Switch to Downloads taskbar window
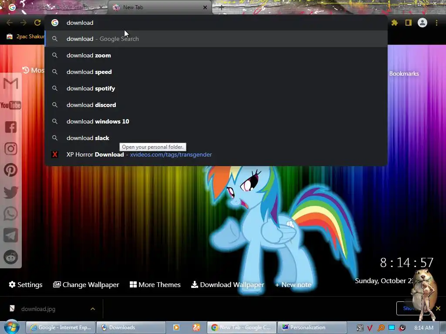The height and width of the screenshot is (334, 446). click(x=131, y=327)
